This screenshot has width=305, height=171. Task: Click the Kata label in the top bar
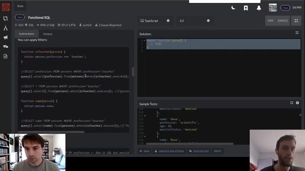click(20, 6)
